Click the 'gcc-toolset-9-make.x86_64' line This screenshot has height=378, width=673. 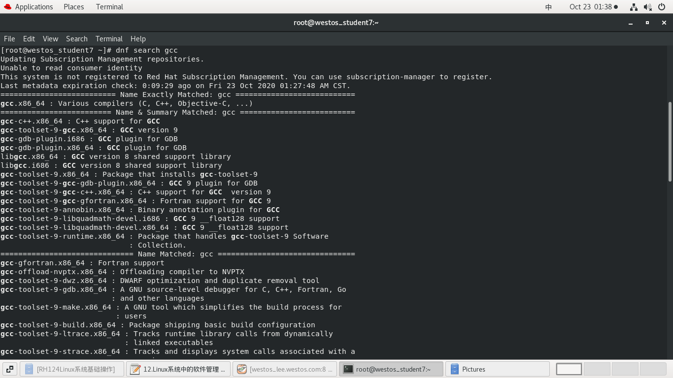[x=171, y=307]
